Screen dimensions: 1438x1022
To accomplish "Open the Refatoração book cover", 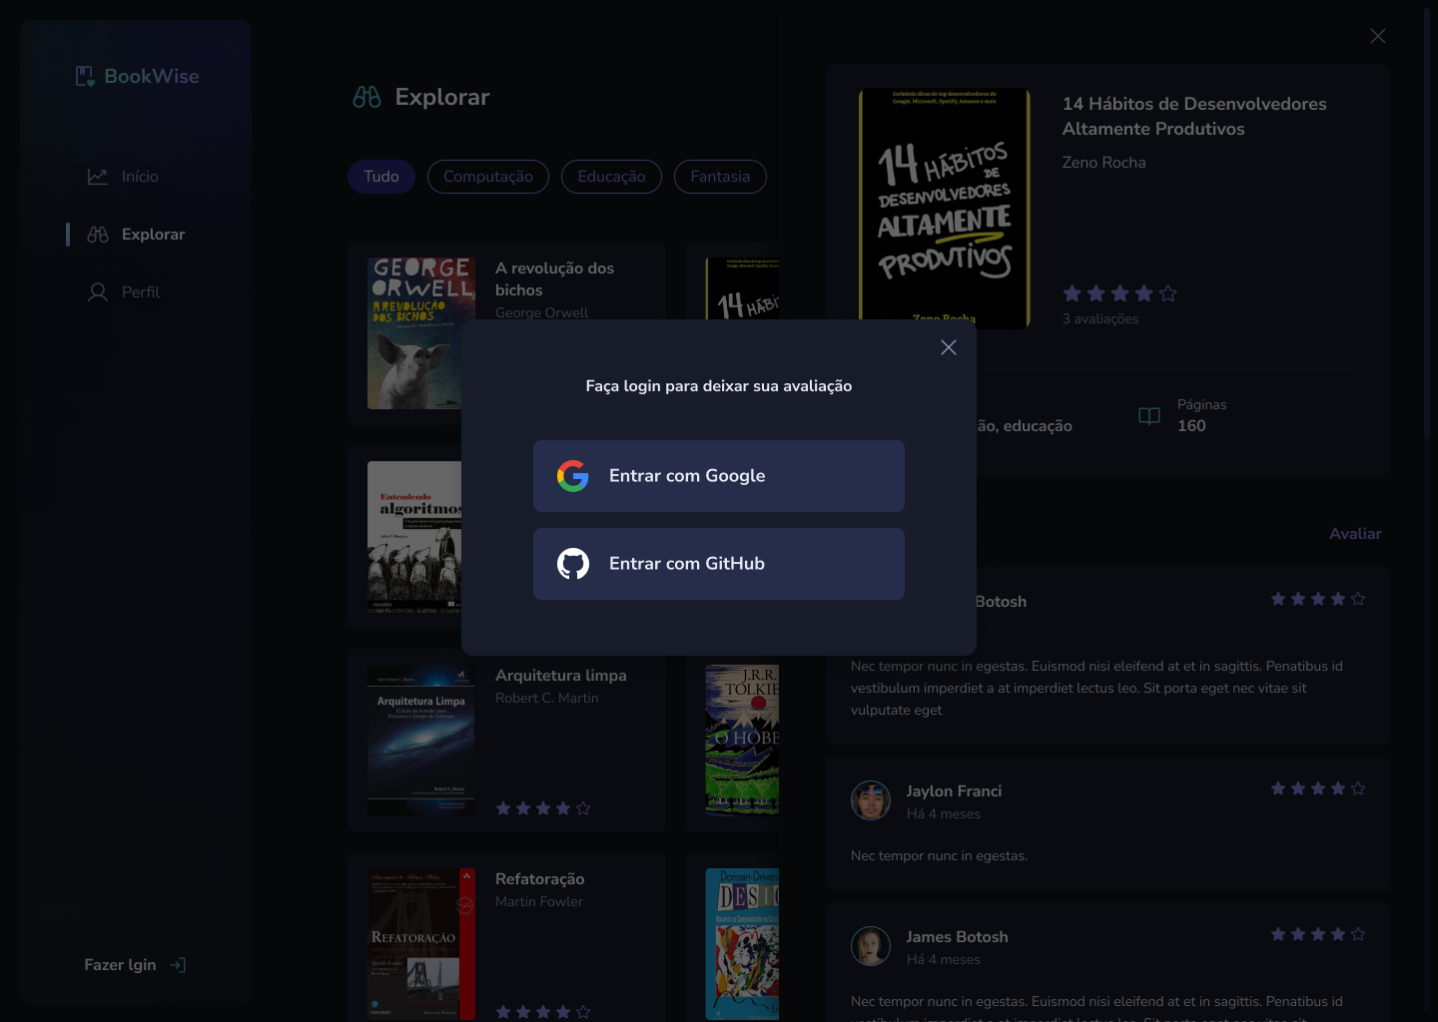I will point(421,943).
